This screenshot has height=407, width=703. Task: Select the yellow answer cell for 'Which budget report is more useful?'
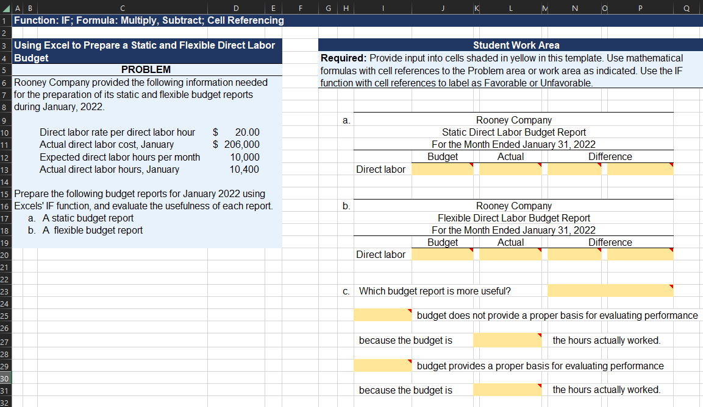coord(610,291)
